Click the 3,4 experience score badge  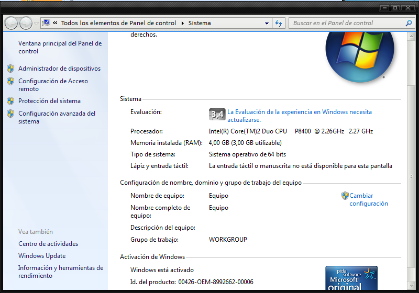(217, 114)
